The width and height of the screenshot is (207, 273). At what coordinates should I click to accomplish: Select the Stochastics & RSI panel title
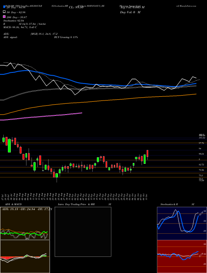(x=177, y=204)
